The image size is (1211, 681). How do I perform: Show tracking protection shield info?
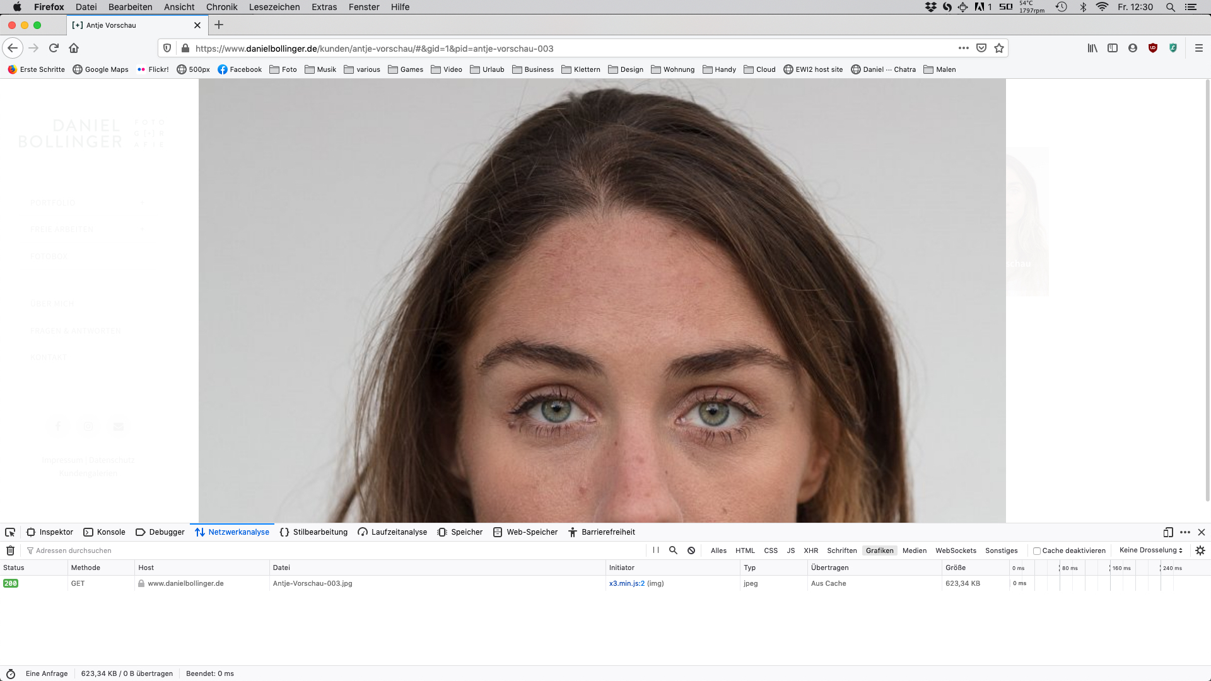167,48
